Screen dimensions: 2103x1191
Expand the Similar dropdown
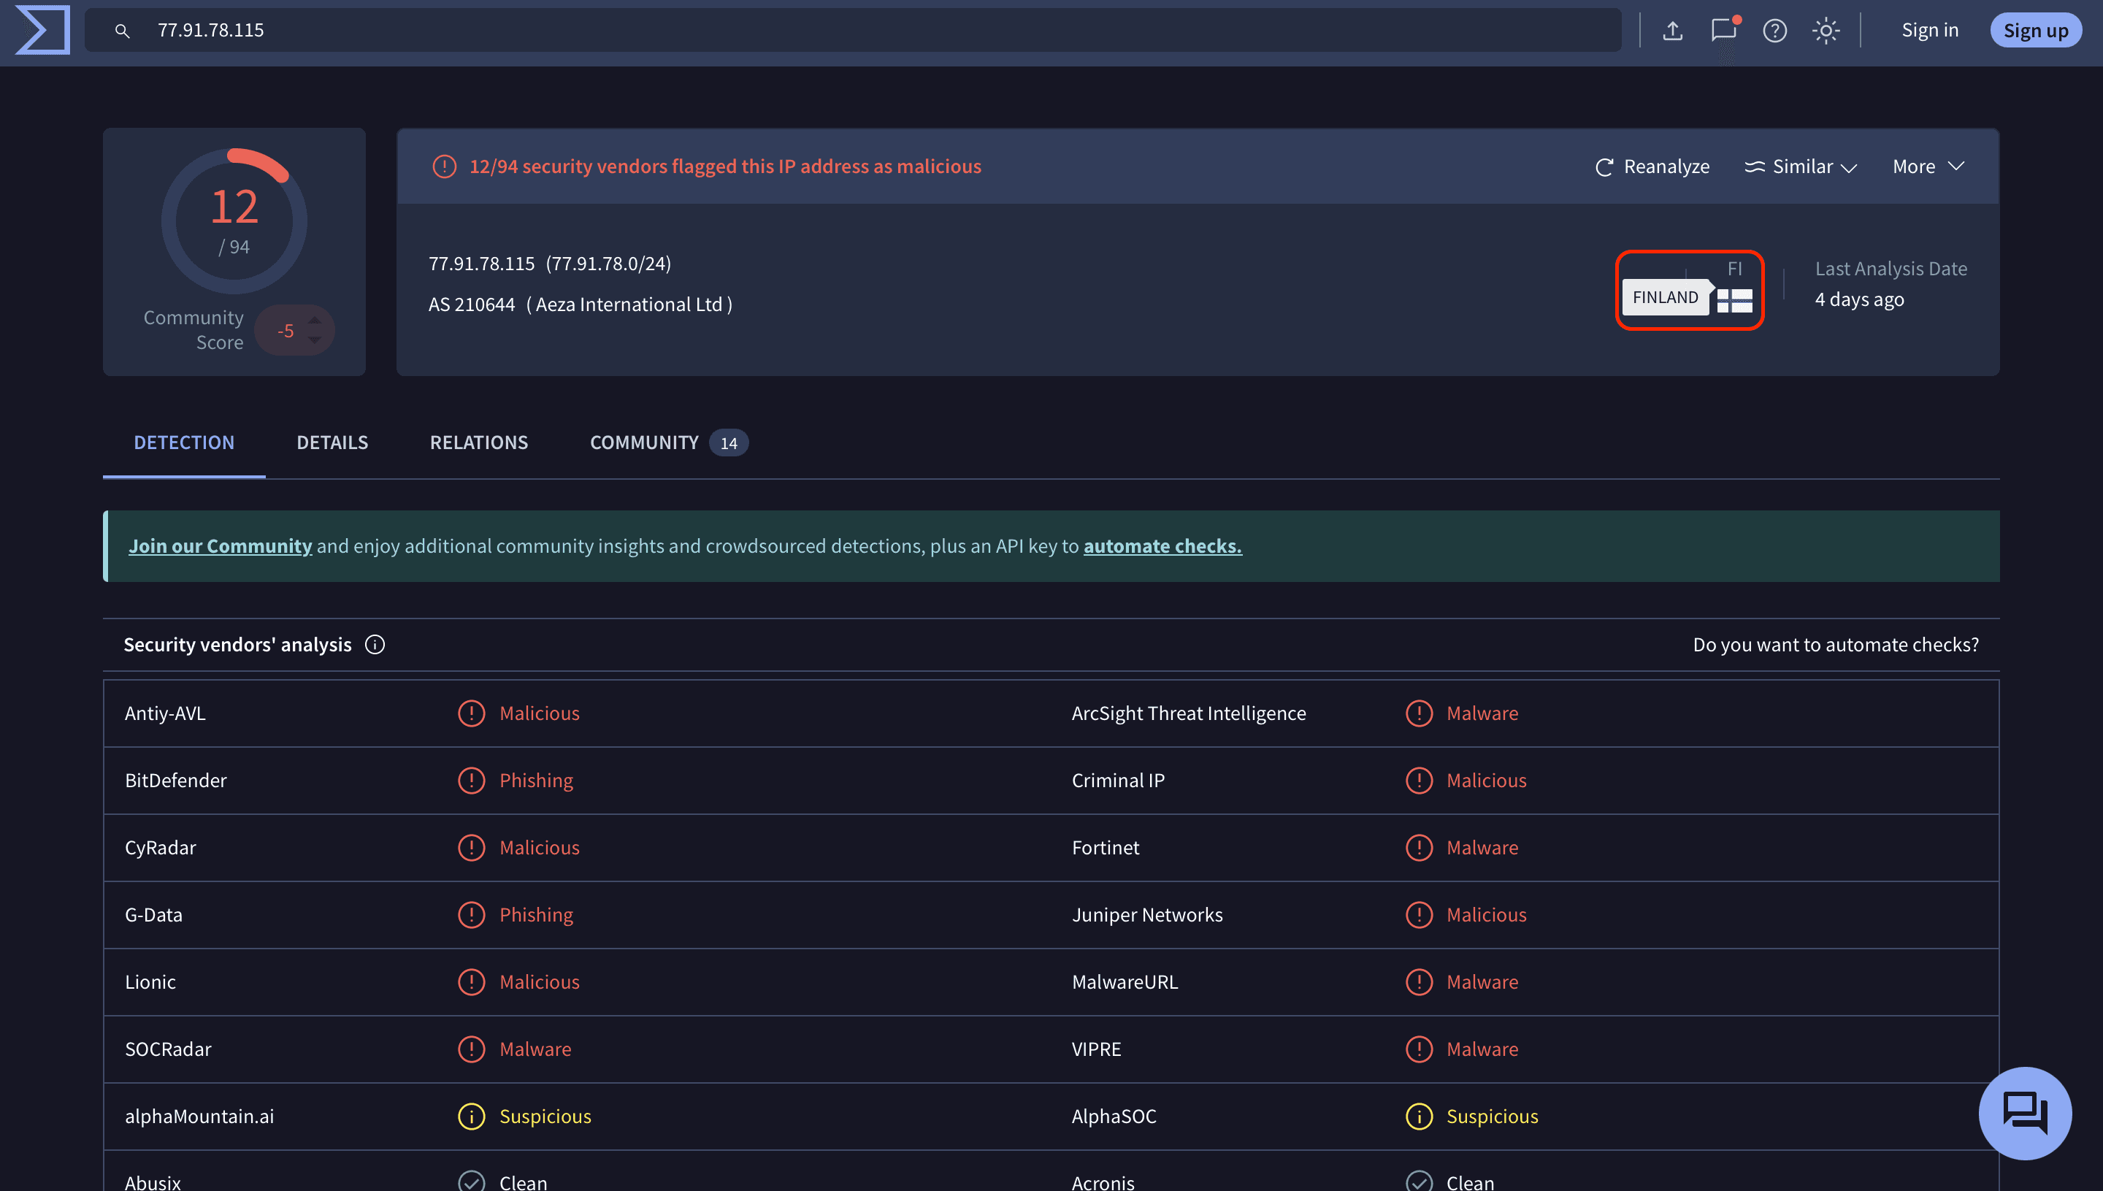coord(1801,167)
